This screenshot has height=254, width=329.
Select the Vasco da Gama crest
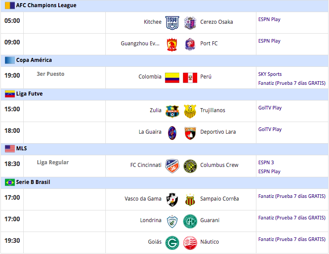click(172, 200)
